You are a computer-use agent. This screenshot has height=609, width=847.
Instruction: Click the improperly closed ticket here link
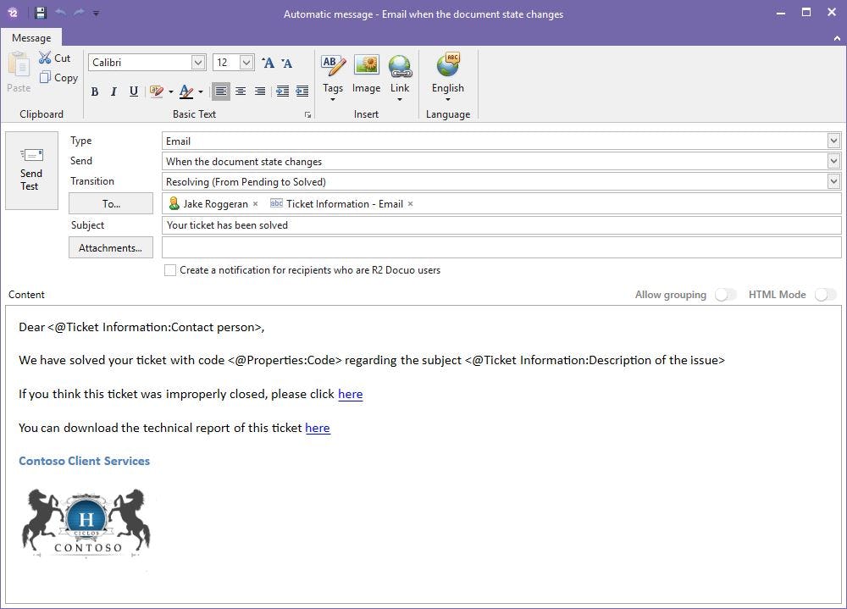[350, 394]
